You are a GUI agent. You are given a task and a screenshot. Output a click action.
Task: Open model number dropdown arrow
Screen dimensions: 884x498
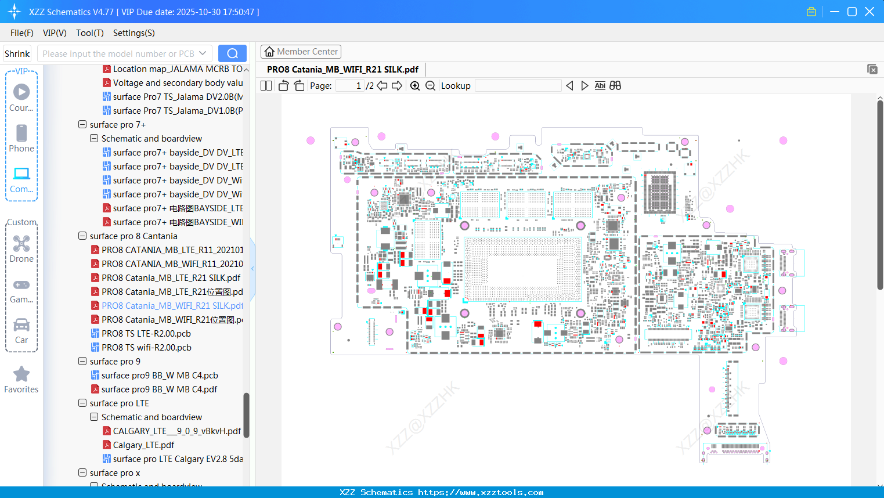[x=203, y=53]
